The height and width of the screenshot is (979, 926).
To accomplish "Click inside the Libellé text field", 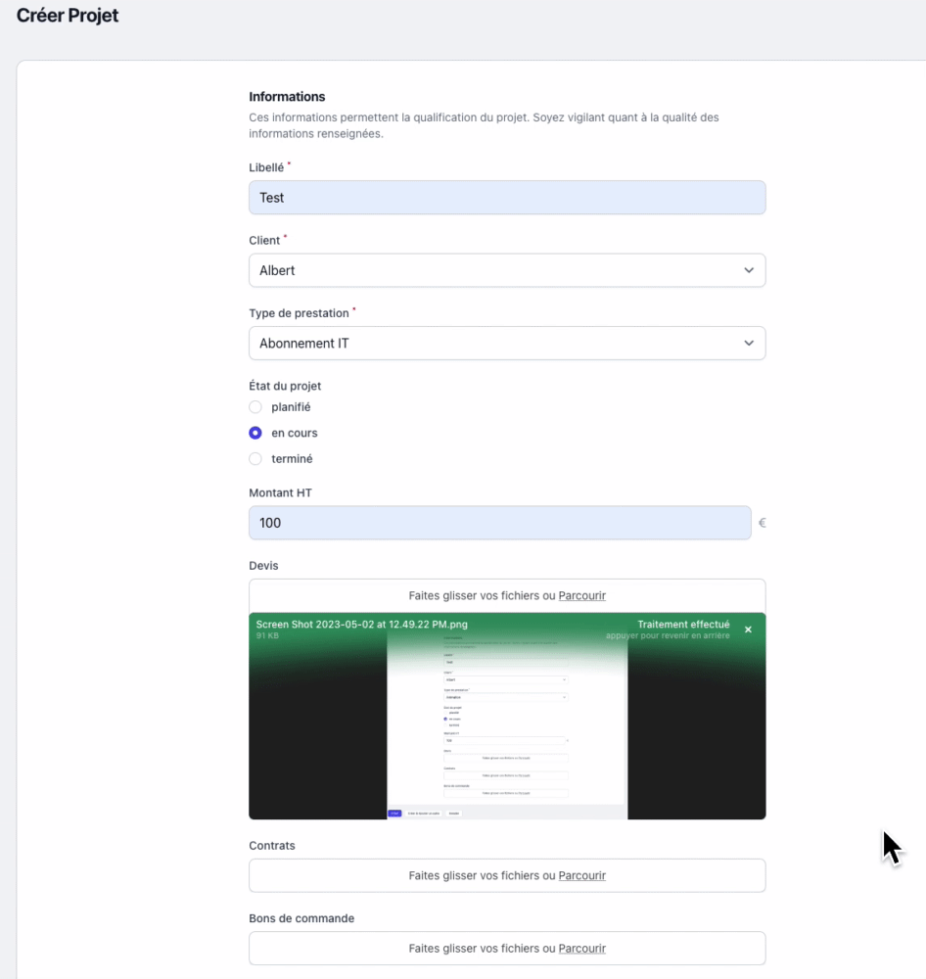I will pos(507,197).
